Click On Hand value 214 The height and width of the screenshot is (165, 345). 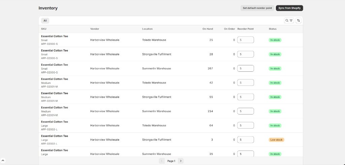(210, 111)
